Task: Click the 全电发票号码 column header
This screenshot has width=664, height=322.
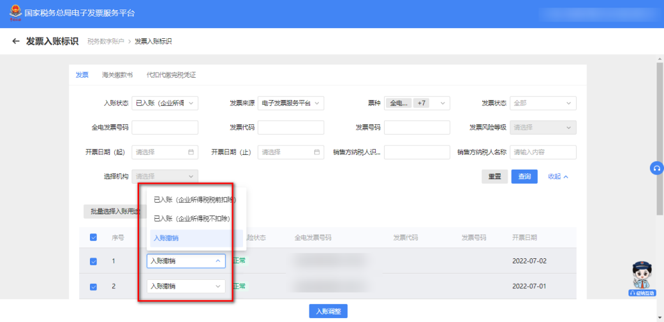Action: [x=313, y=237]
